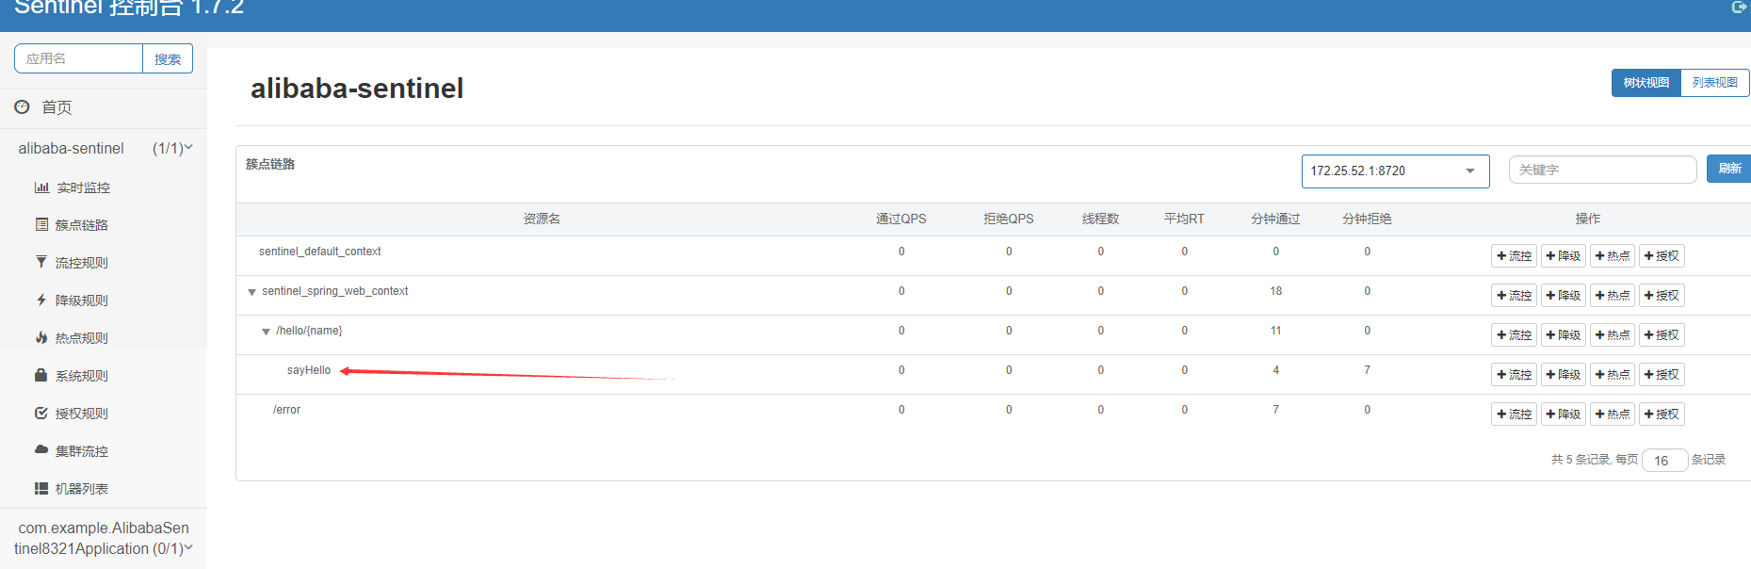Add 热点 rule for sentinel_spring_web_context
The height and width of the screenshot is (569, 1751).
pos(1613,296)
